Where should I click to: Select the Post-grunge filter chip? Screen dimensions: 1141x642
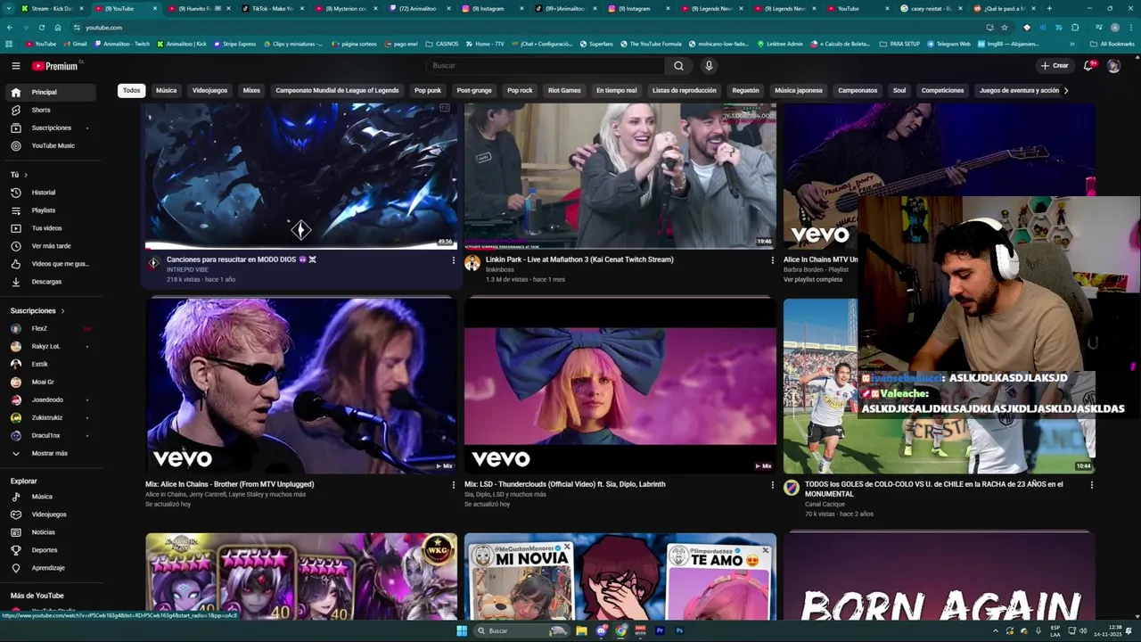point(474,90)
